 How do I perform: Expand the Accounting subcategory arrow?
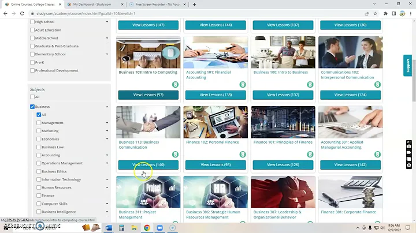point(107,155)
